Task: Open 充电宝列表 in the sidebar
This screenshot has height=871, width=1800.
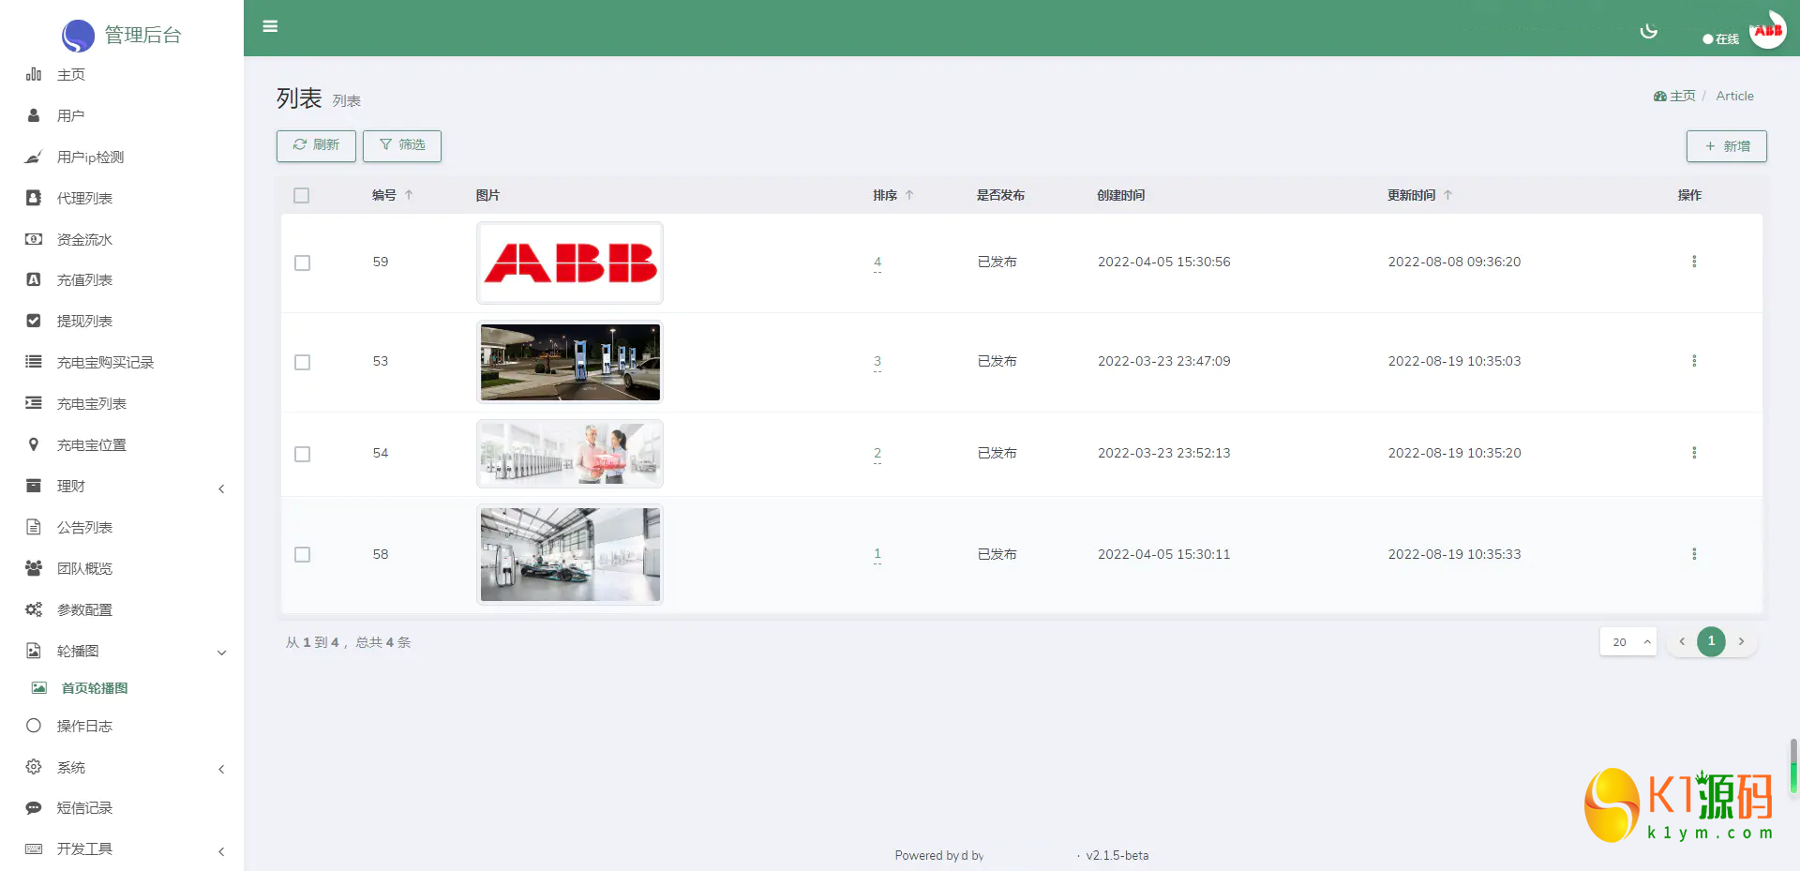Action: click(x=92, y=404)
